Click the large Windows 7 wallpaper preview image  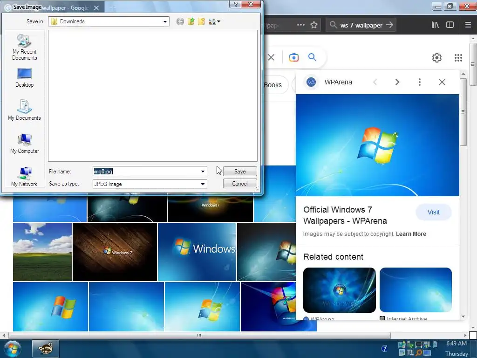coord(377,145)
